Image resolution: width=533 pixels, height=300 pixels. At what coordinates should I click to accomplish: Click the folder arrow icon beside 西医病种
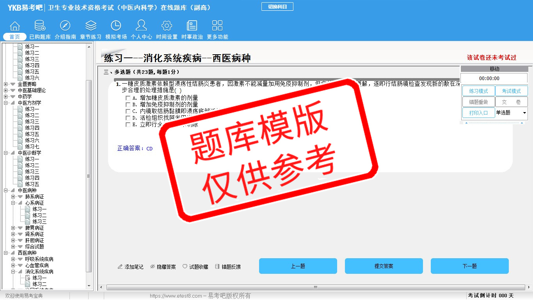click(x=13, y=253)
